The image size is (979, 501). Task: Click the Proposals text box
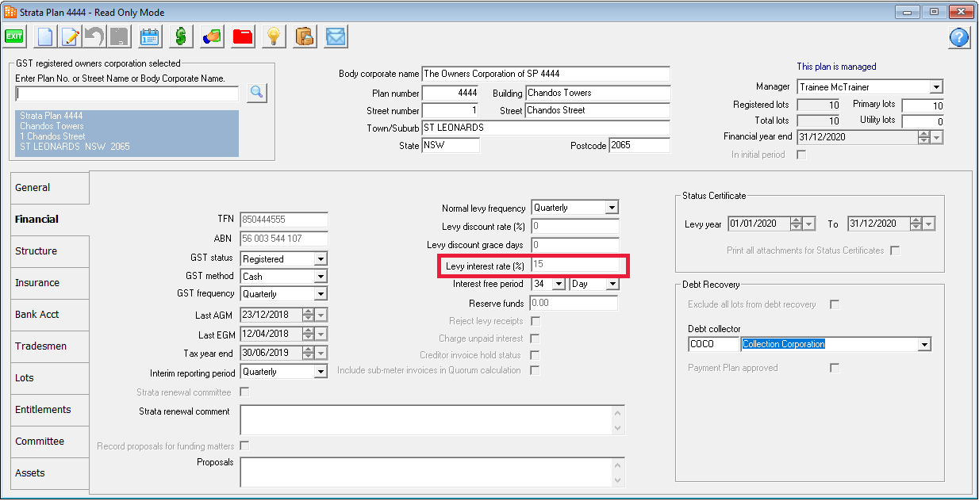tap(432, 471)
